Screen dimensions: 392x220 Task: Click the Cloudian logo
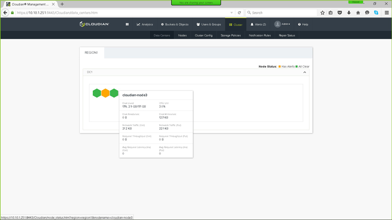click(94, 24)
